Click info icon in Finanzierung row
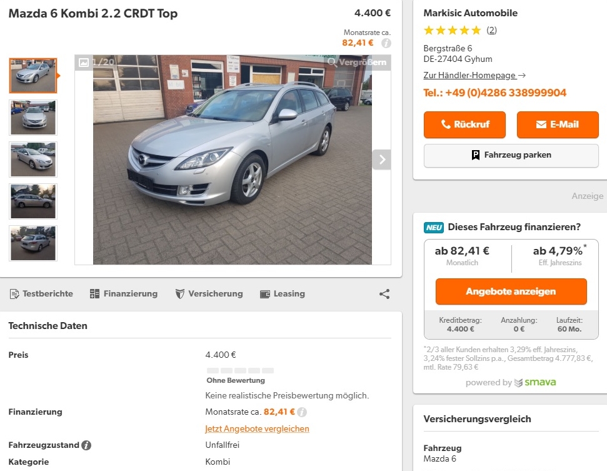This screenshot has height=471, width=607. tap(303, 412)
